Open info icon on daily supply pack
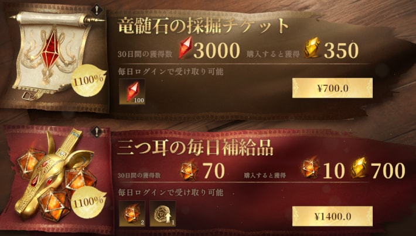 pyautogui.click(x=97, y=131)
